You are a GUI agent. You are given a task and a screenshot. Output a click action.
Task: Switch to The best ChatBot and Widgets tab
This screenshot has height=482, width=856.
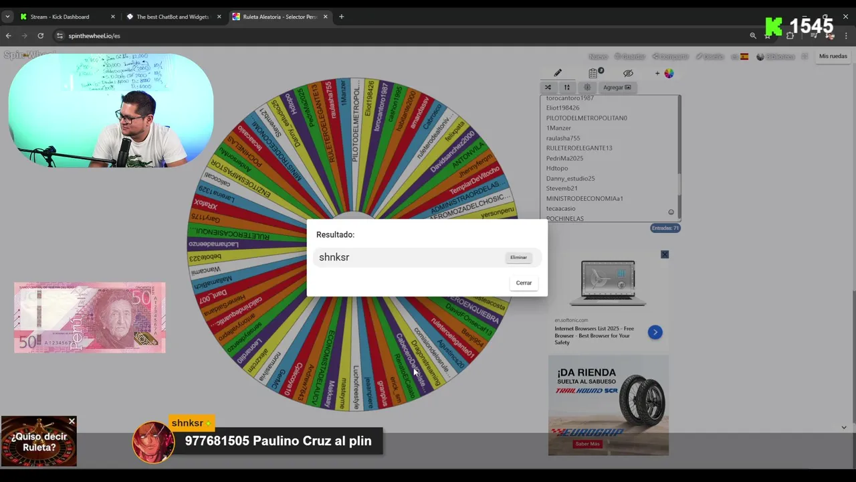click(x=173, y=17)
